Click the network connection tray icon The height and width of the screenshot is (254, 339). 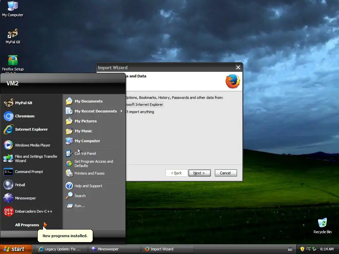pyautogui.click(x=308, y=249)
